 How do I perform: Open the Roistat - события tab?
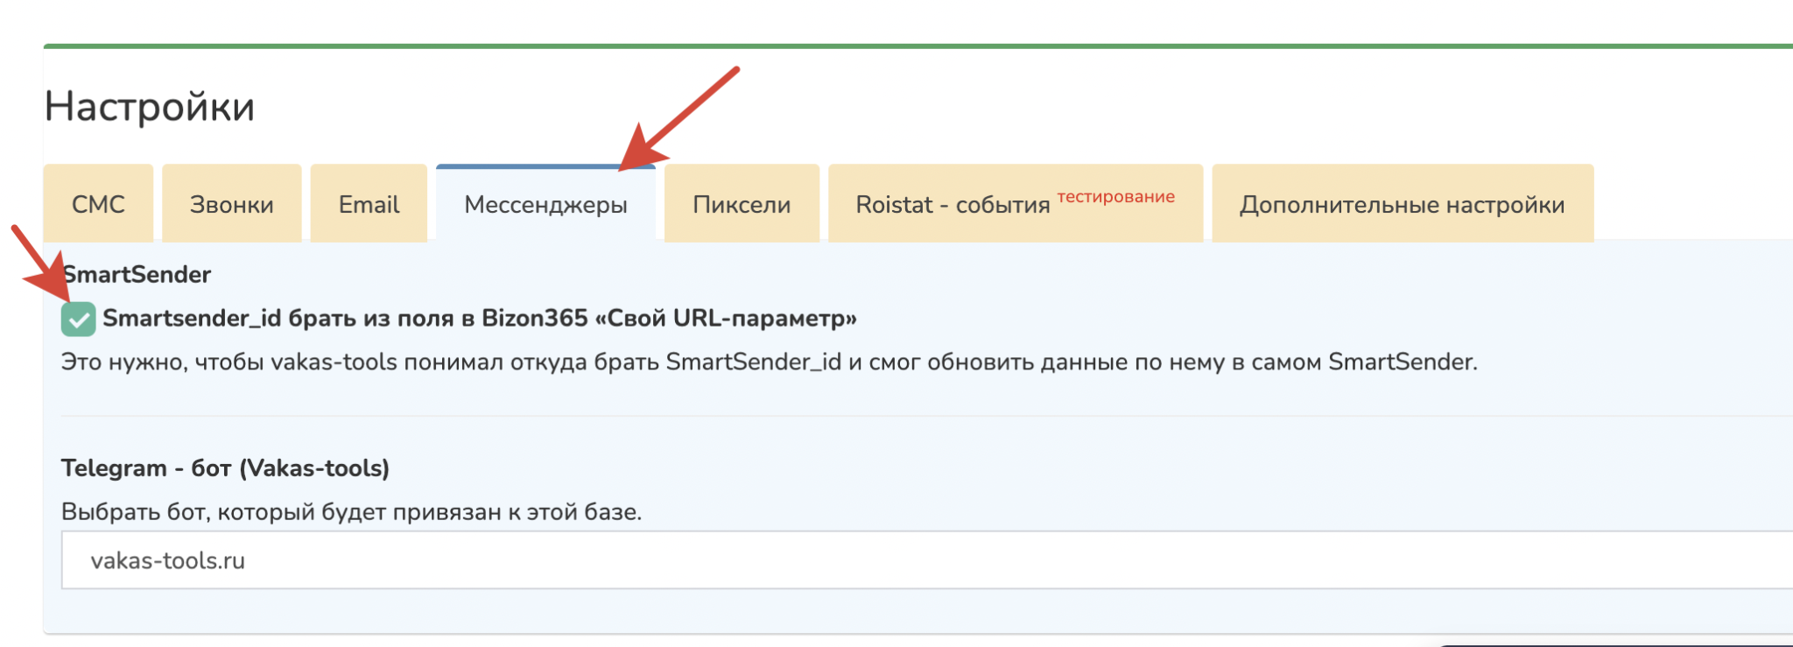pos(953,205)
